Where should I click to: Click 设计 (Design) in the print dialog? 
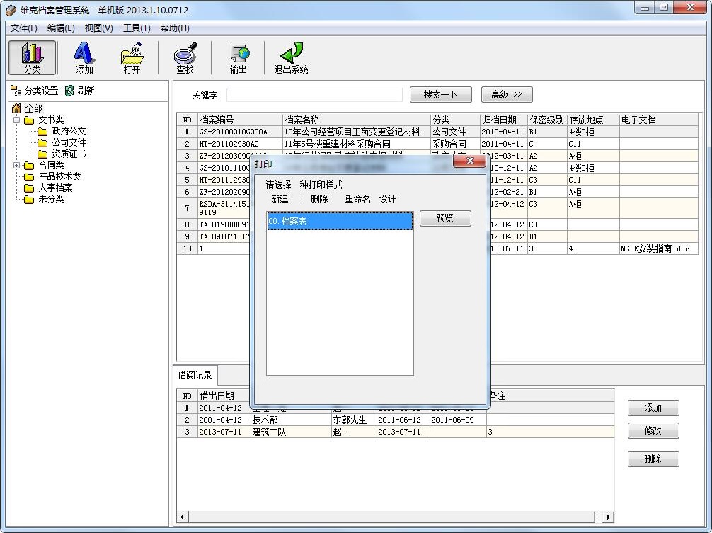(387, 200)
